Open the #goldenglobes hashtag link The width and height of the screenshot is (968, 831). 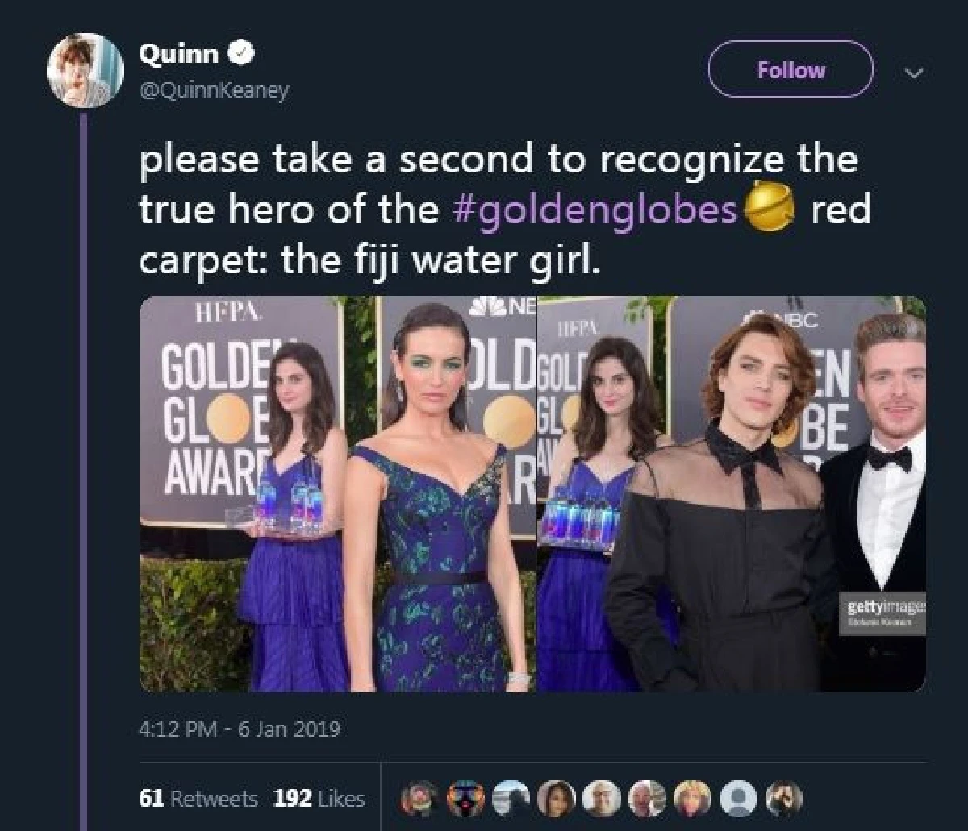tap(595, 210)
